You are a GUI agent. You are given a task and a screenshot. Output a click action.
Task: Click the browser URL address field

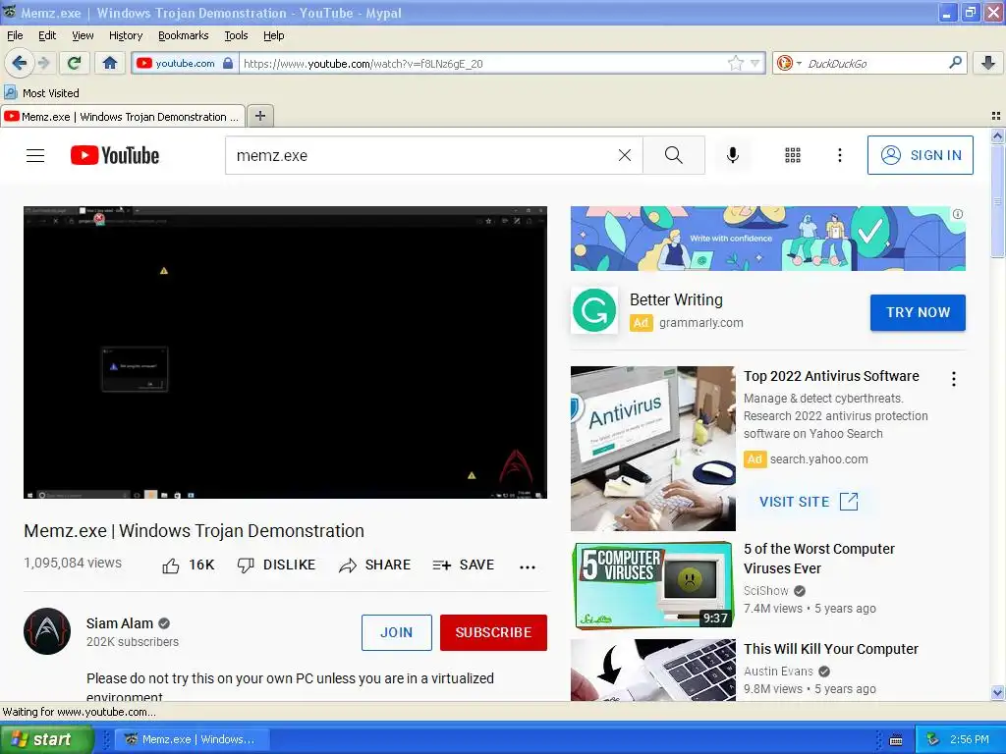point(482,63)
